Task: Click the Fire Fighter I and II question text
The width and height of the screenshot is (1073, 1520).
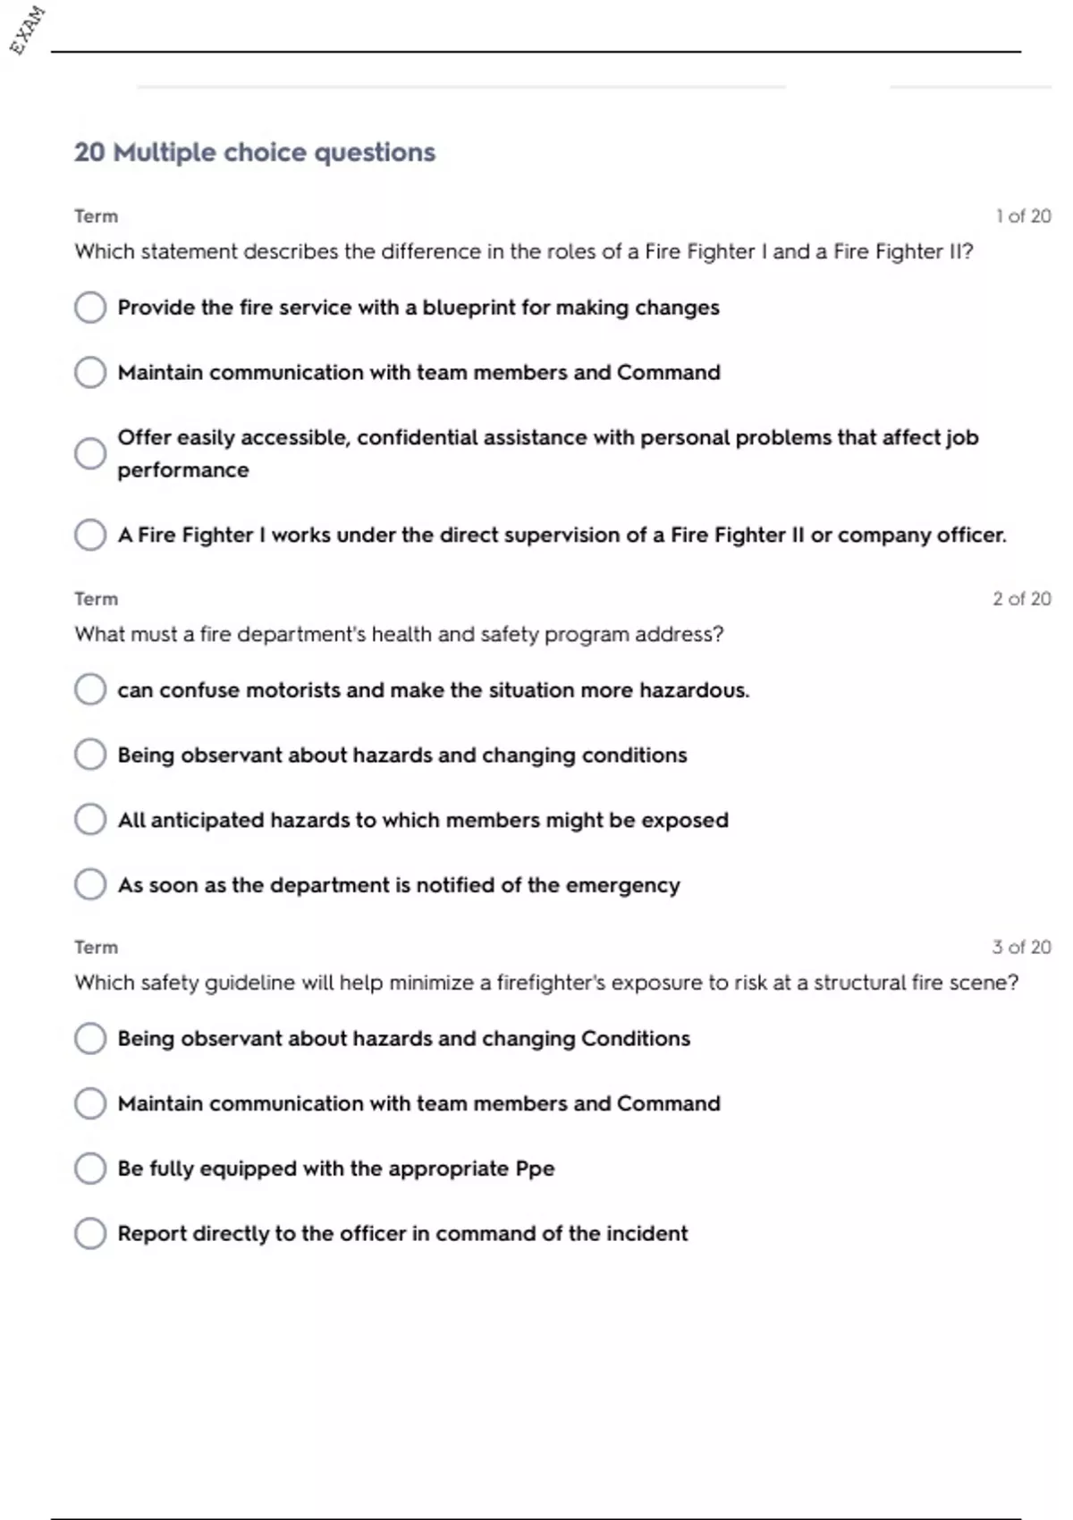Action: (523, 251)
